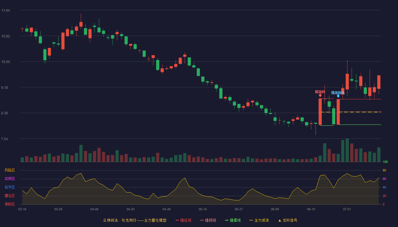Image resolution: width=398 pixels, height=227 pixels.
Task: Click the 03-16 date label
Action: click(x=22, y=209)
